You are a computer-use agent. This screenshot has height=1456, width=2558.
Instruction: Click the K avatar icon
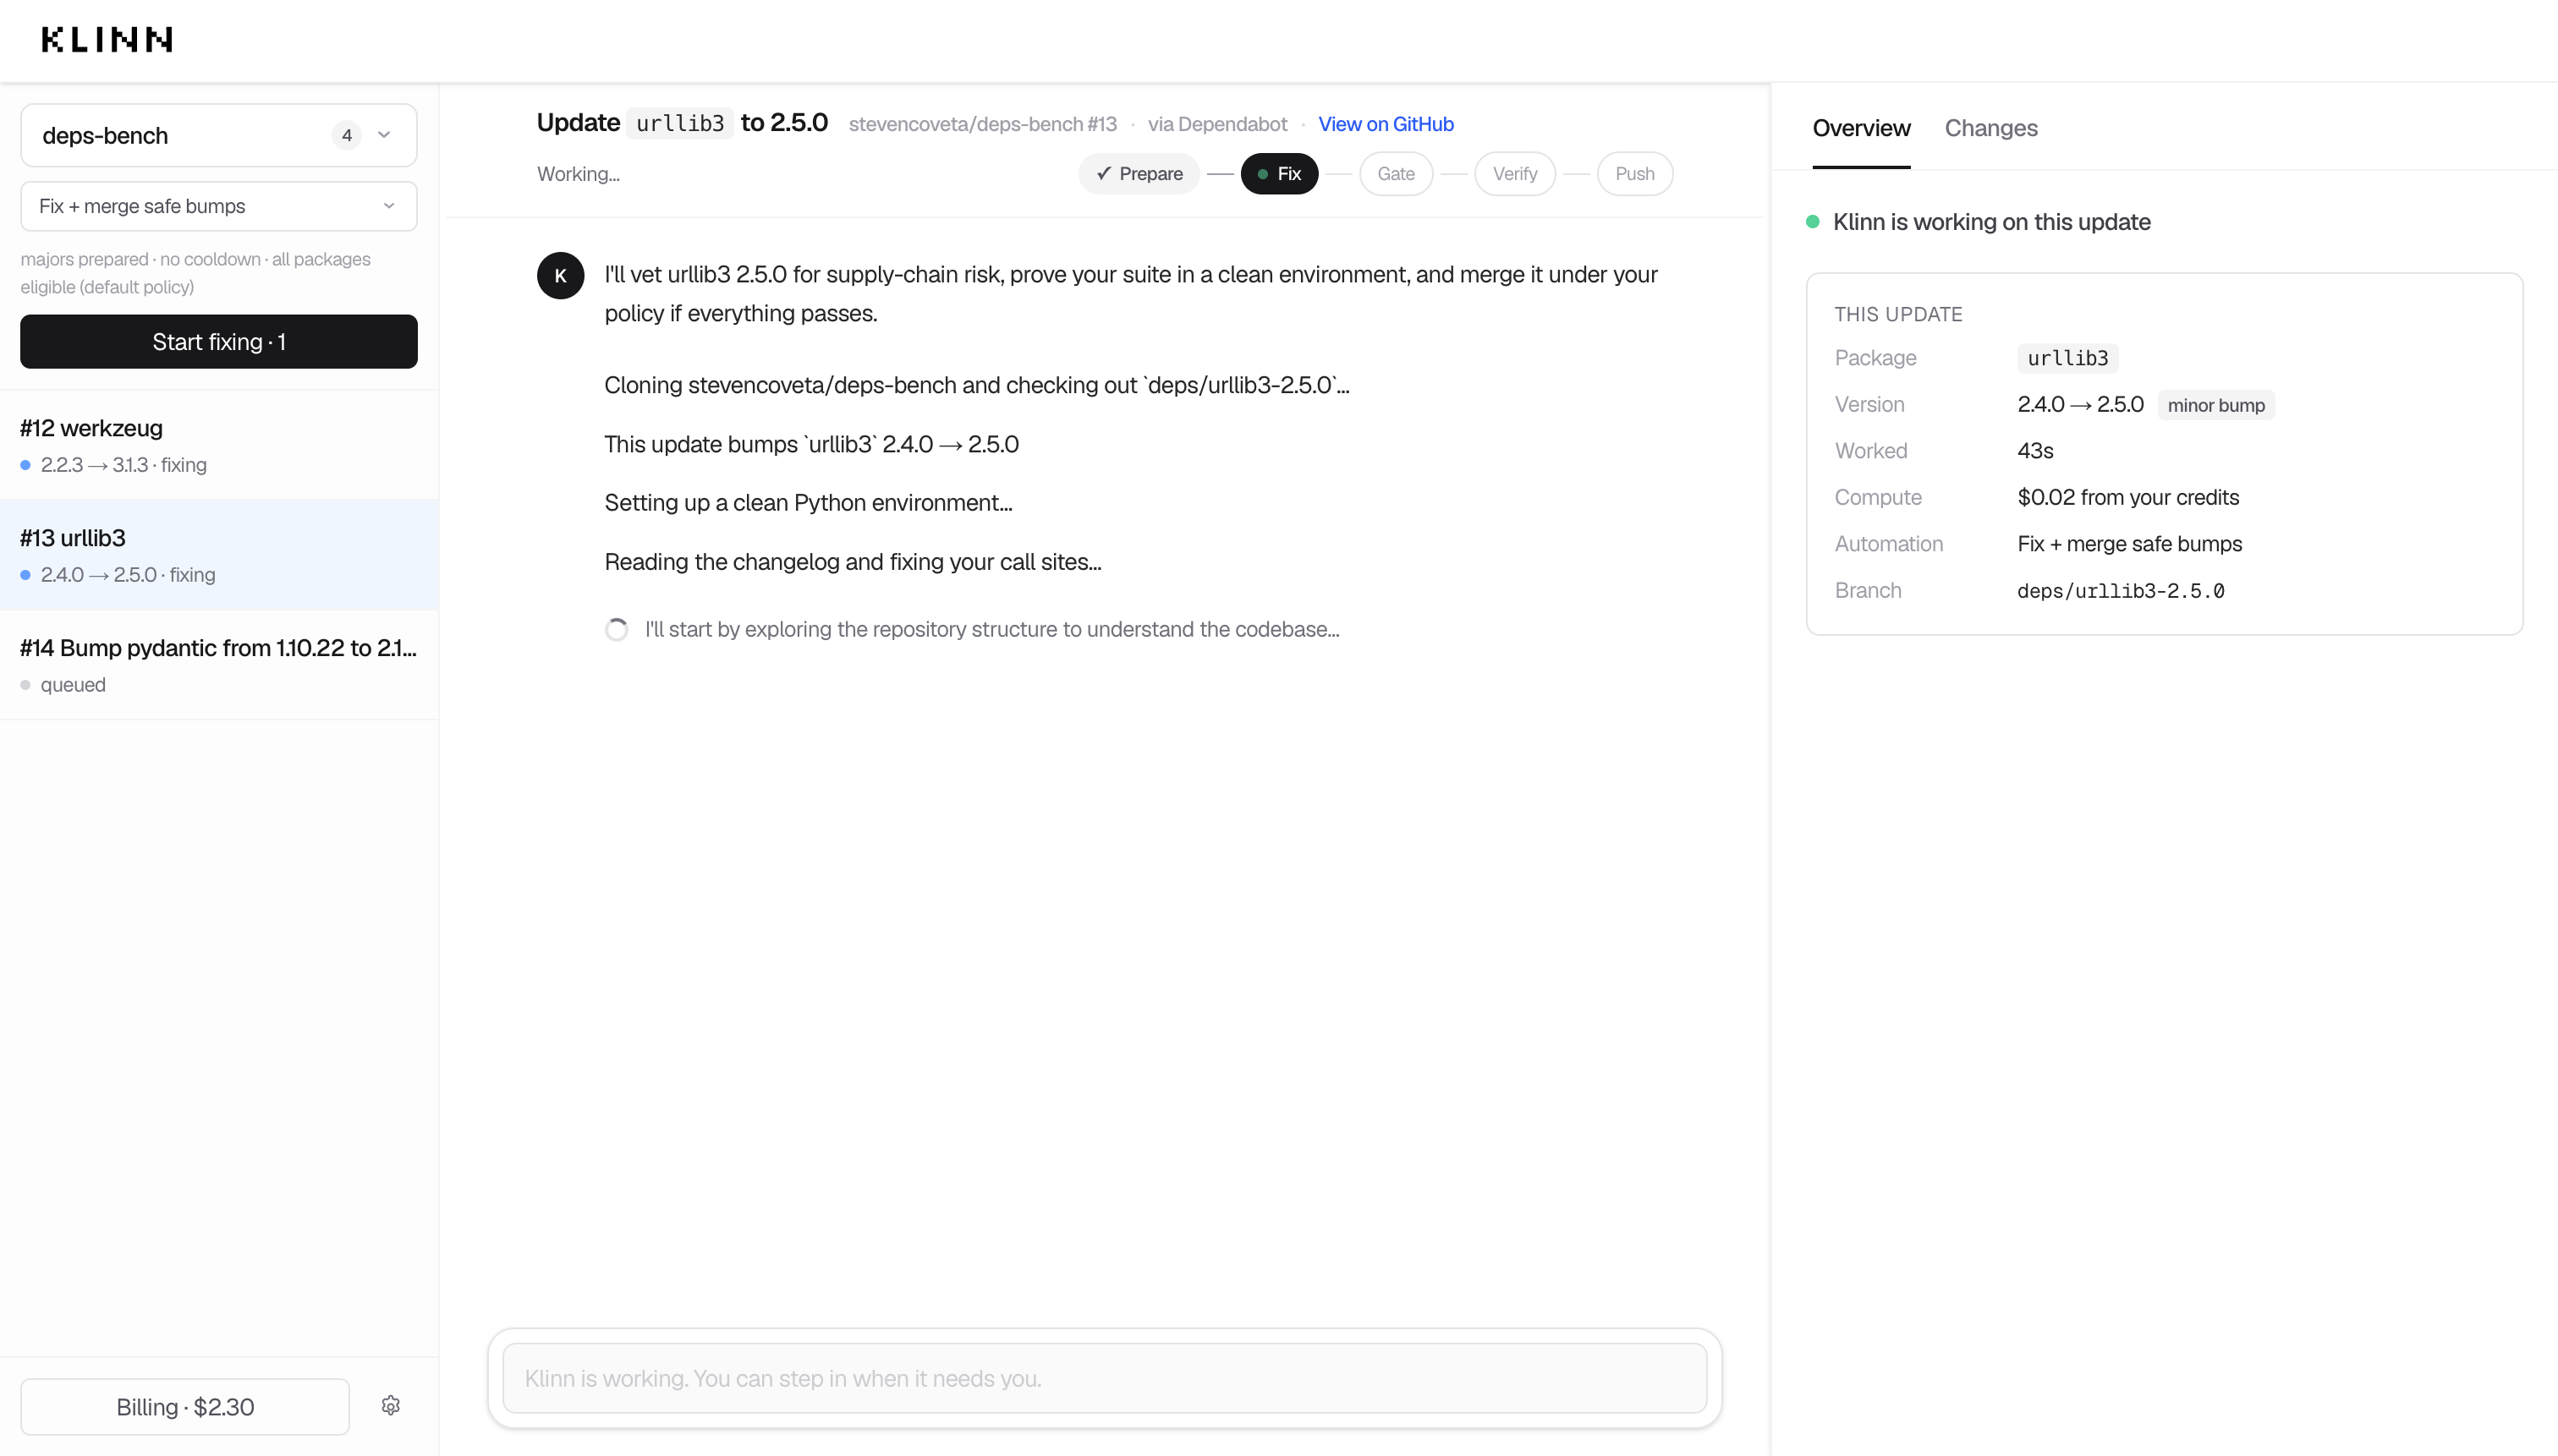tap(560, 275)
